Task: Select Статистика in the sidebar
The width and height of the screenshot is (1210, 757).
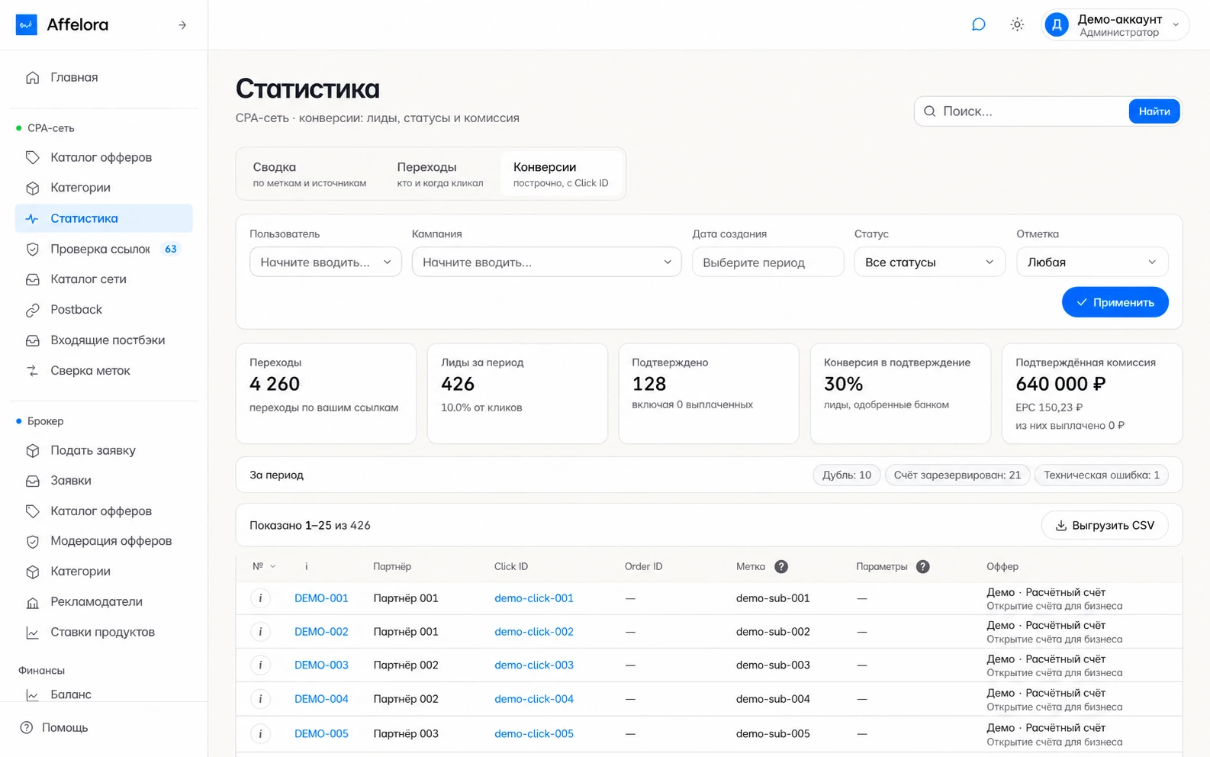Action: (104, 218)
